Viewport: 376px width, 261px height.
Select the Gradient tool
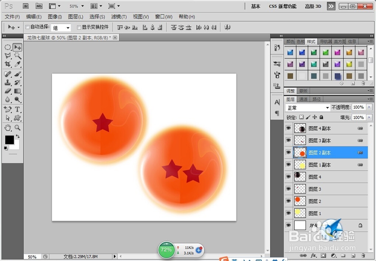[x=17, y=91]
